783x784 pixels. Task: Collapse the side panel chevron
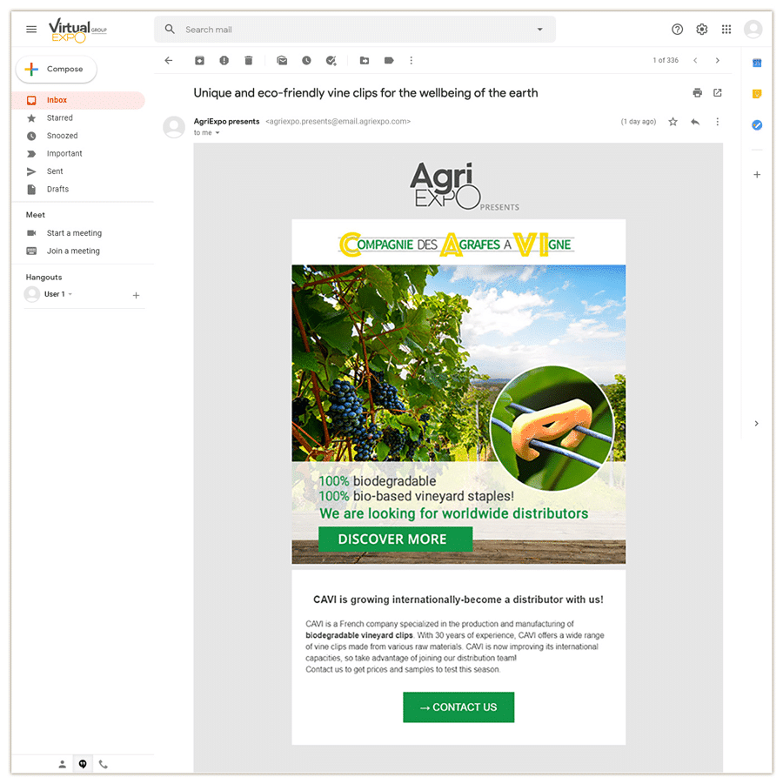757,424
